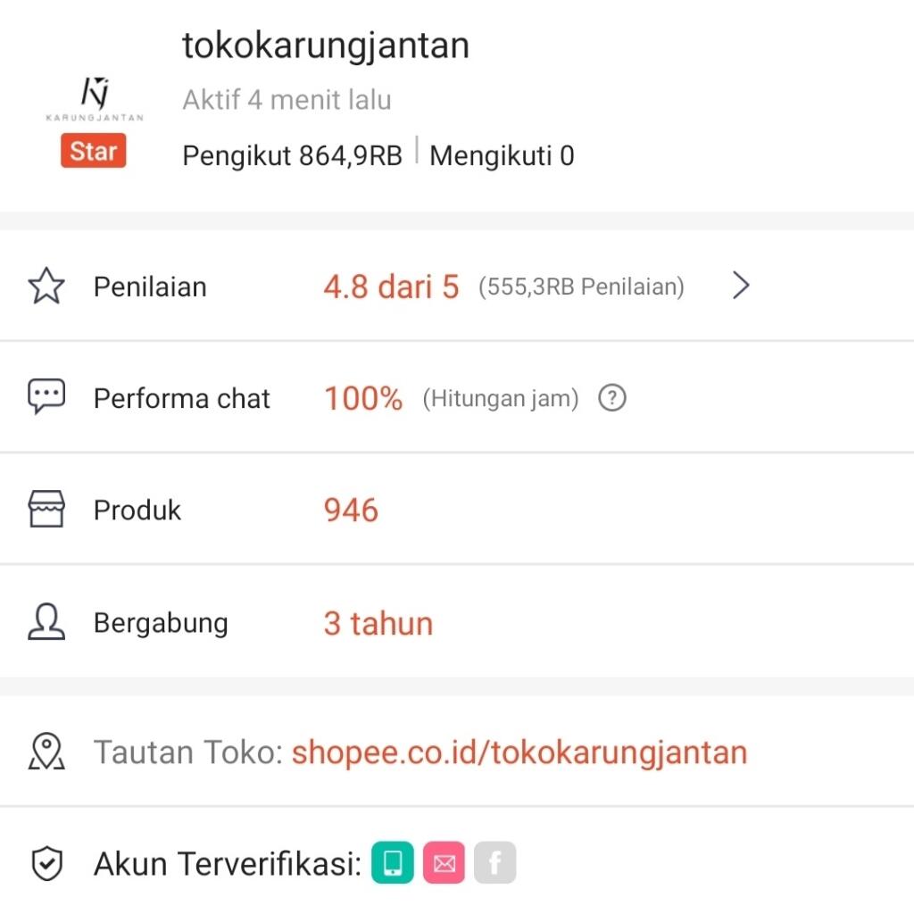Viewport: 914px width, 914px height.
Task: Tap '(Hitungan jam)' text
Action: coord(501,399)
